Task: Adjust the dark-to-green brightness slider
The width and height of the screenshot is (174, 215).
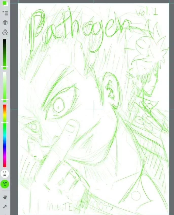Action: [x=5, y=54]
